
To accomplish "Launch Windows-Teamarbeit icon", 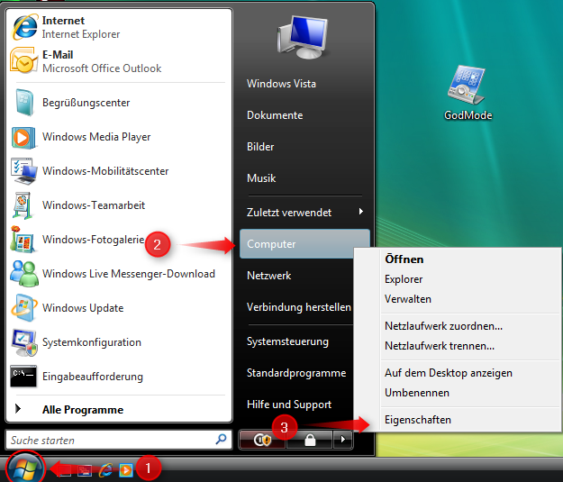I will tap(23, 205).
